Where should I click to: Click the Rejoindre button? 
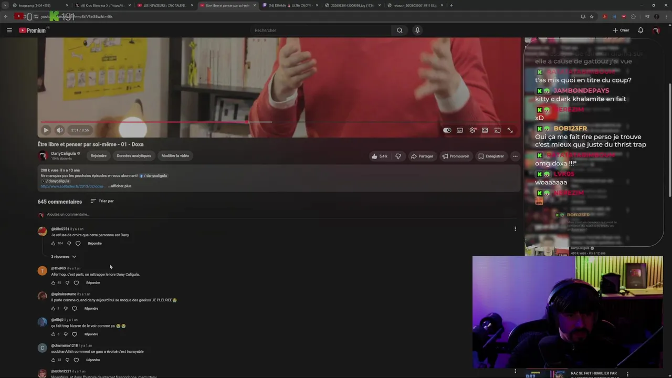(98, 156)
